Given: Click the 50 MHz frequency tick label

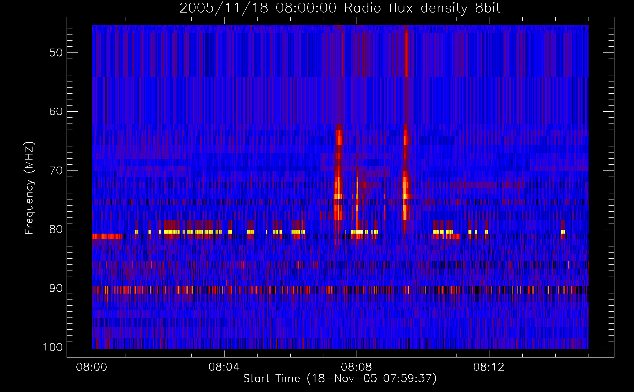Looking at the screenshot, I should pyautogui.click(x=56, y=53).
